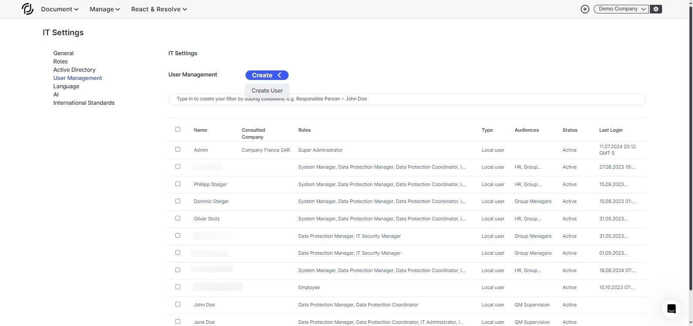
Task: Check the Phillipp Staiger row checkbox
Action: (x=178, y=184)
